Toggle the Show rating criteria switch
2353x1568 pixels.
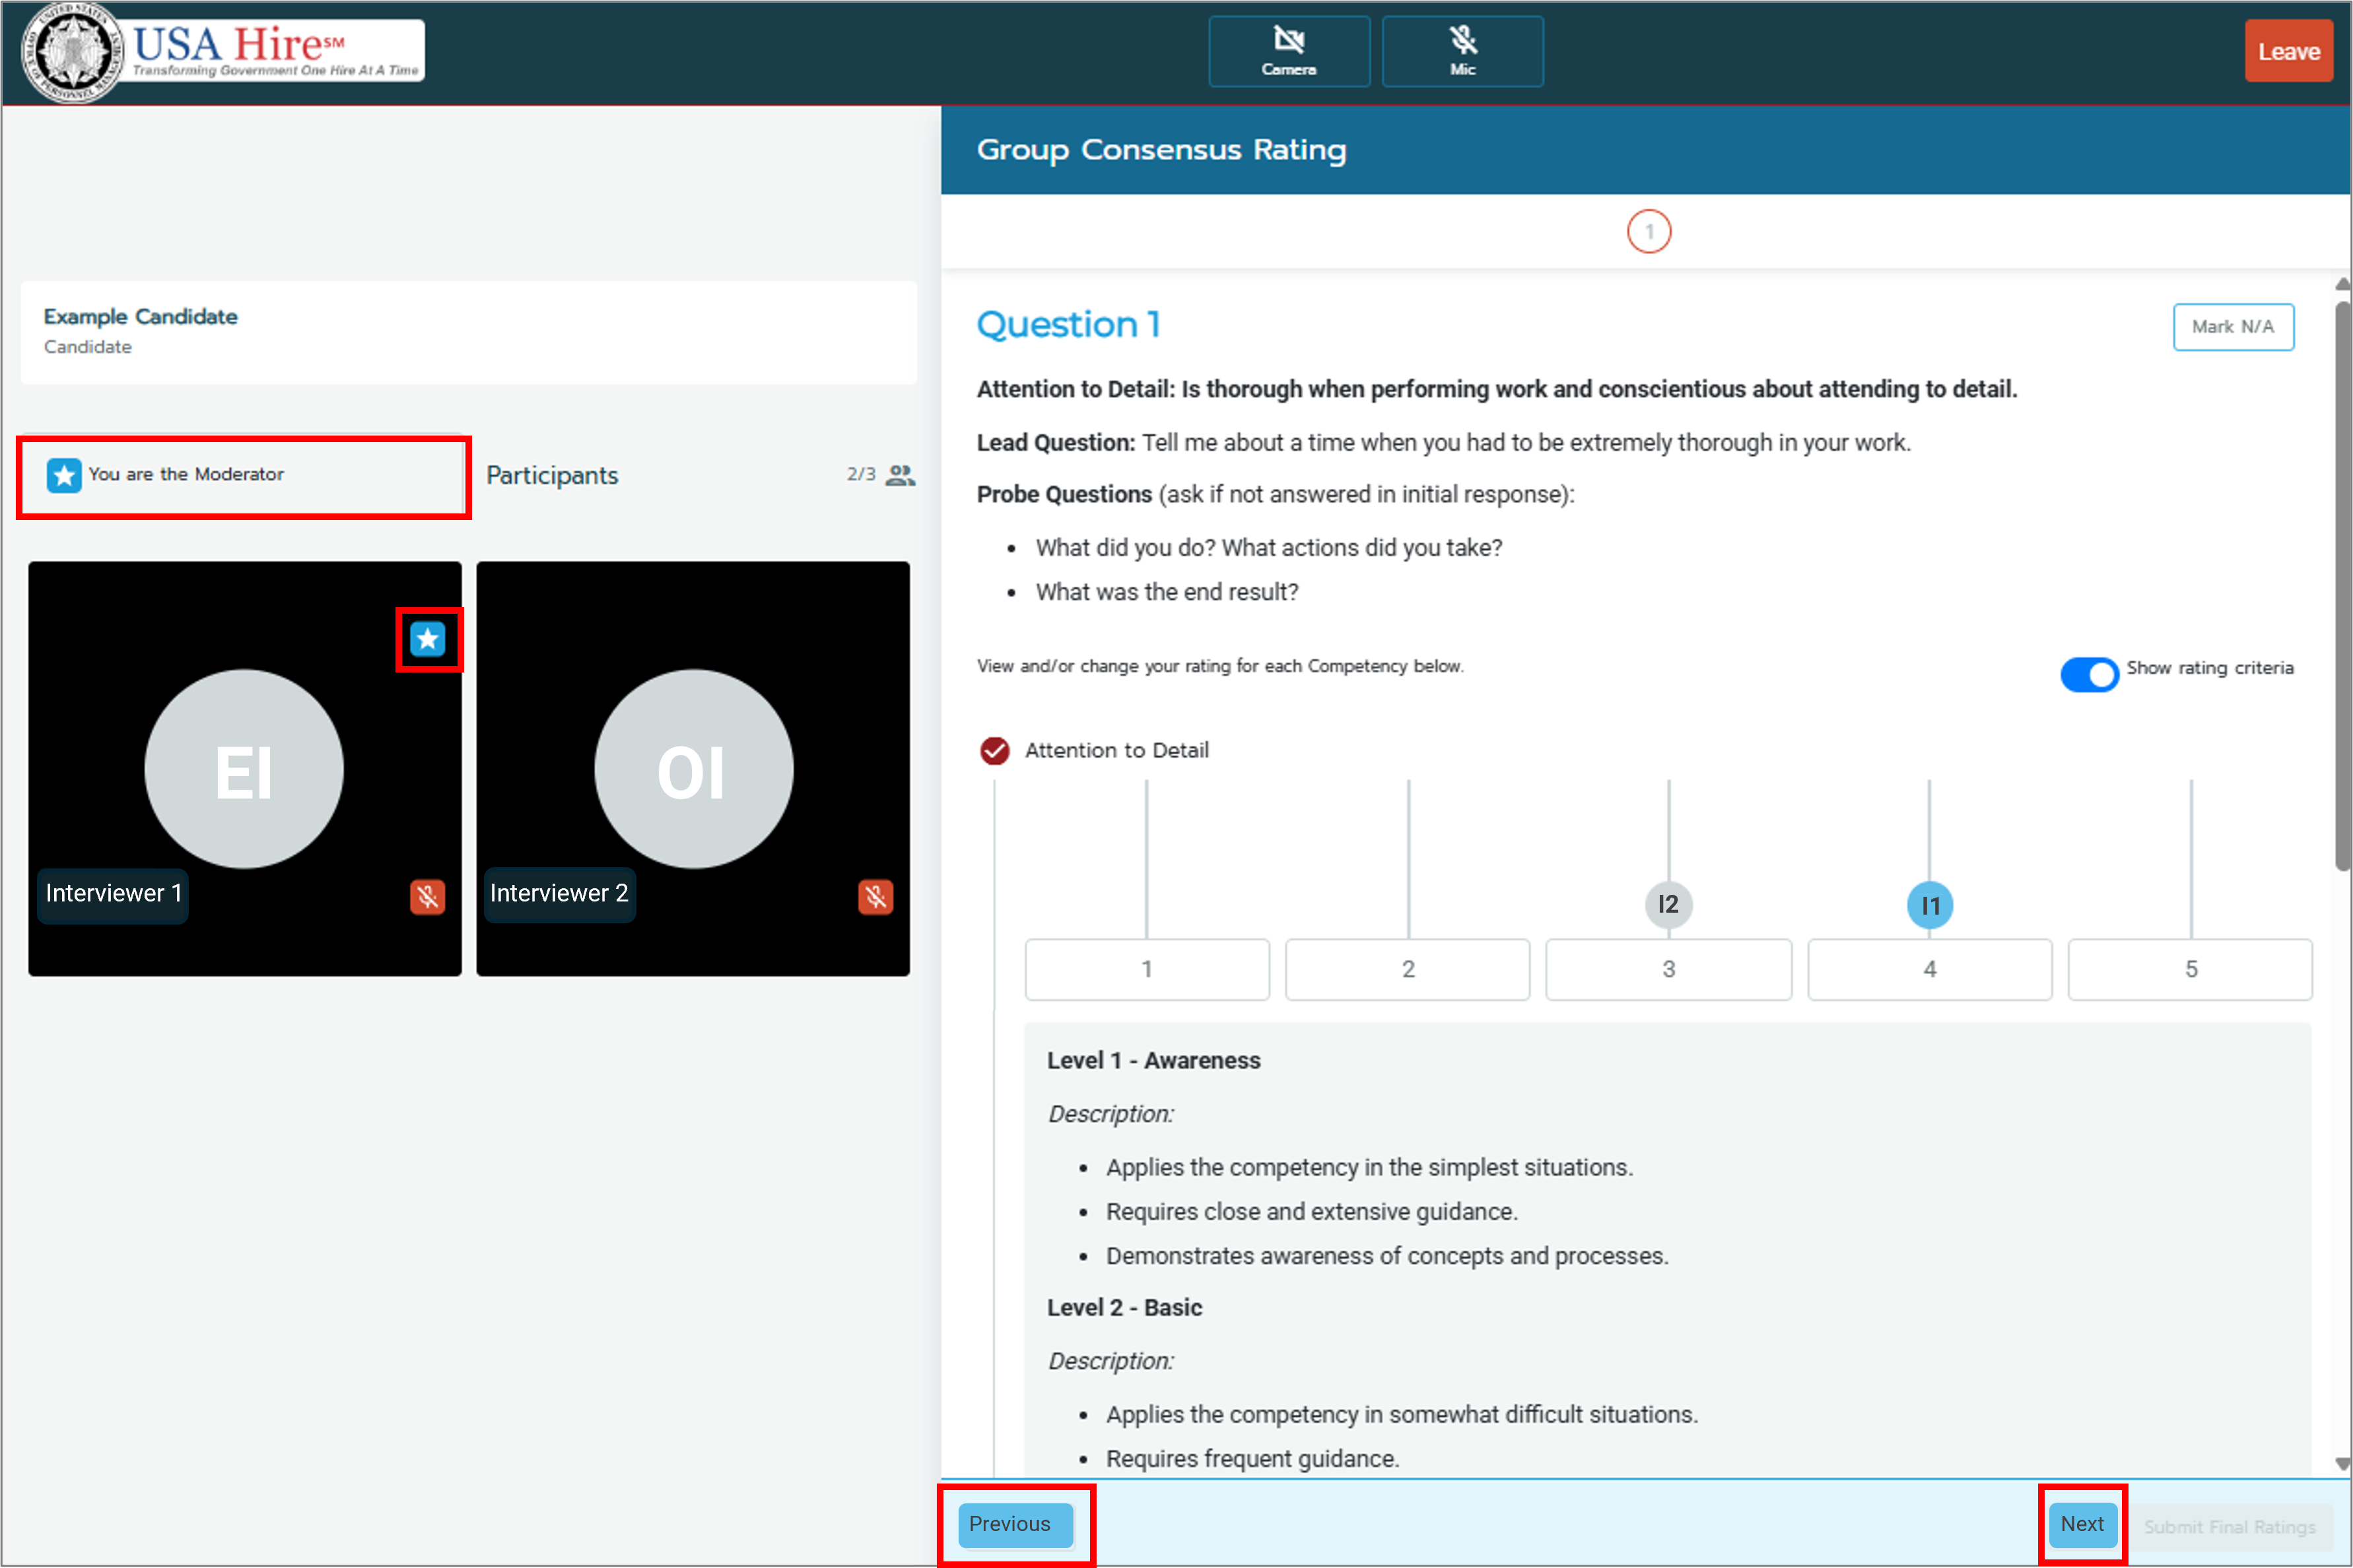2089,674
